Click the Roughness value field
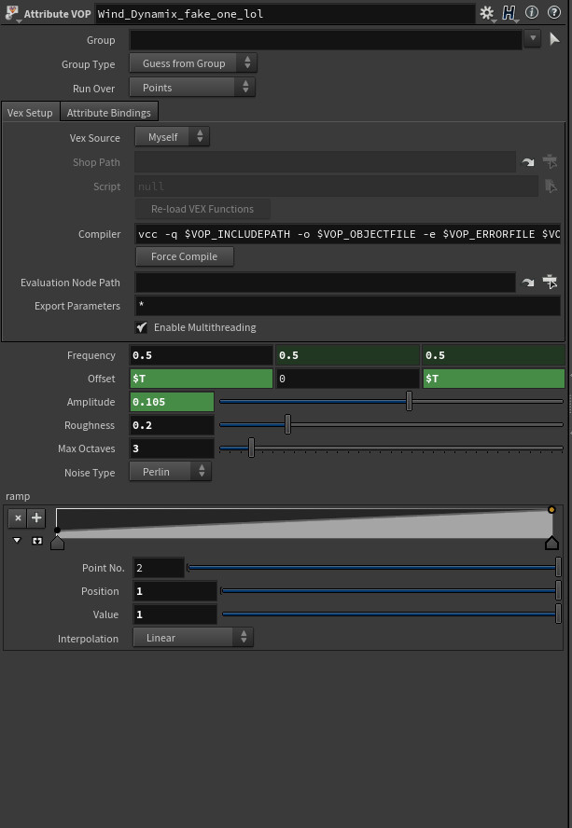Image resolution: width=572 pixels, height=828 pixels. pyautogui.click(x=173, y=425)
